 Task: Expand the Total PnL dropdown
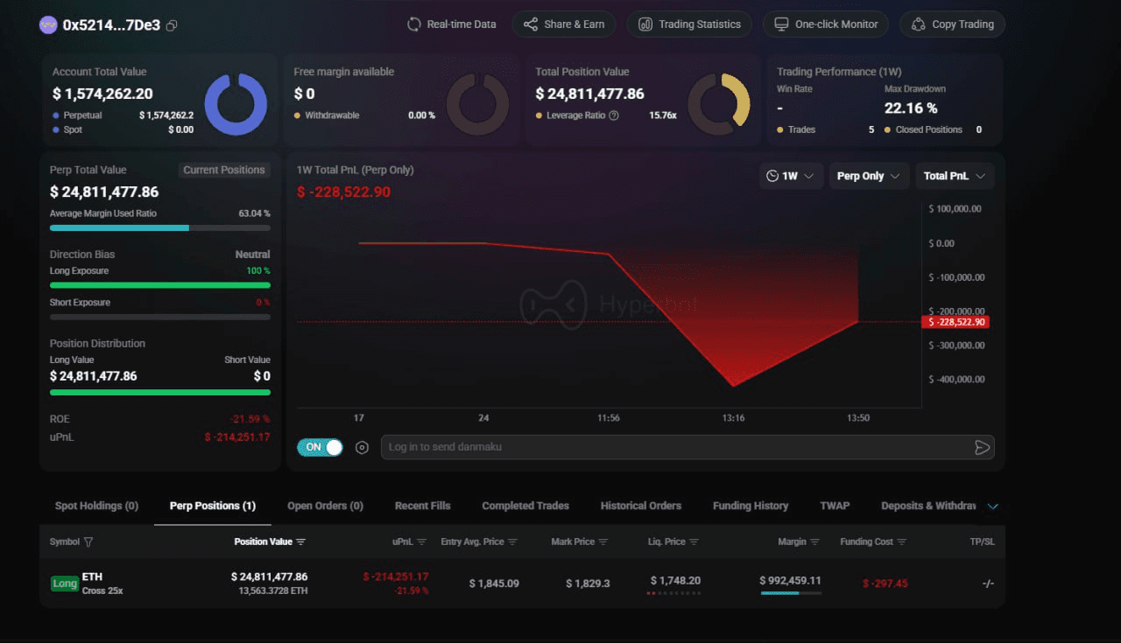pos(955,176)
